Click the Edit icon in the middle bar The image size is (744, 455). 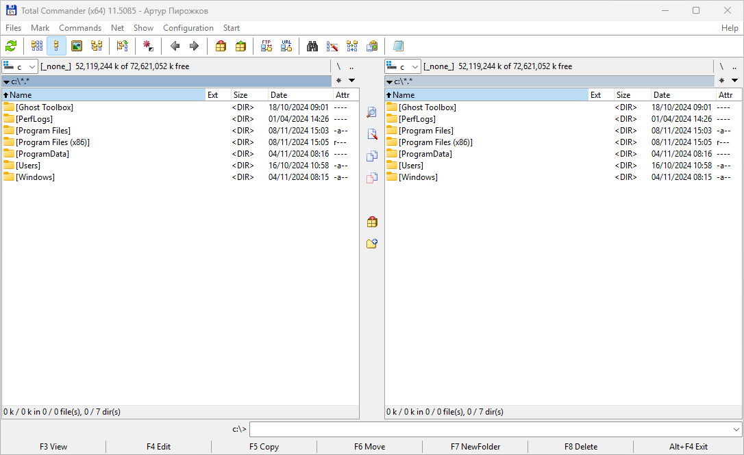click(372, 134)
